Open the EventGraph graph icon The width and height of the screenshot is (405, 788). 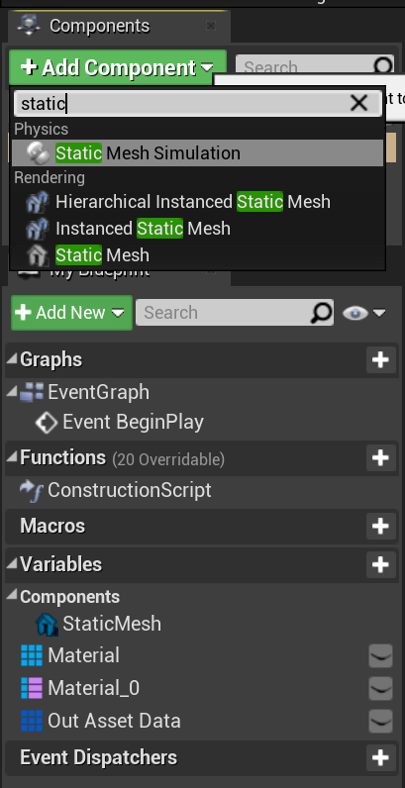(x=33, y=392)
